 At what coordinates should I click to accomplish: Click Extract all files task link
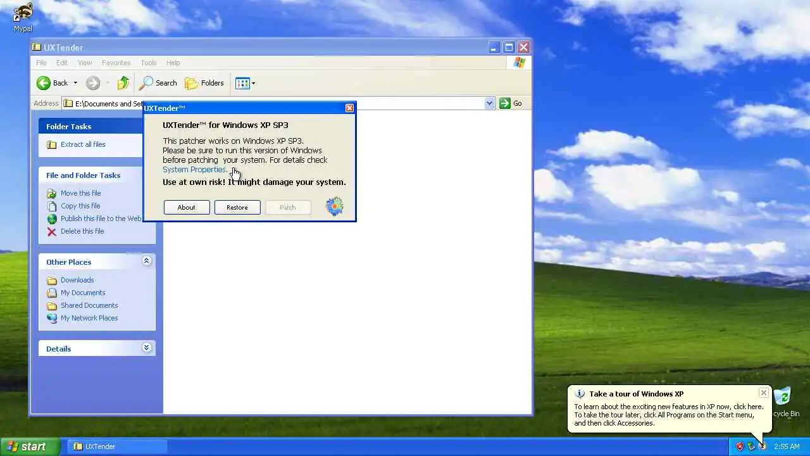pyautogui.click(x=83, y=144)
